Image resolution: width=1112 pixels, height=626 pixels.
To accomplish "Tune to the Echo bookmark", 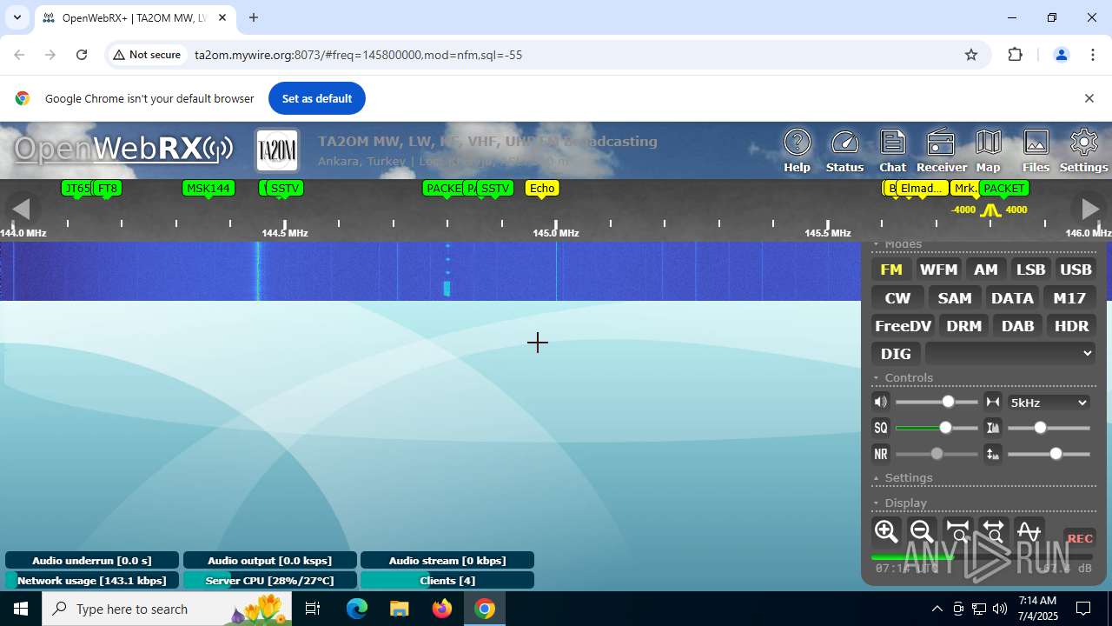I will click(542, 188).
